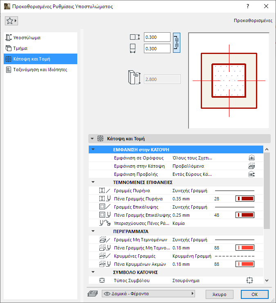The image size is (276, 303).
Task: Click the Άκυρο button
Action: pos(220,294)
